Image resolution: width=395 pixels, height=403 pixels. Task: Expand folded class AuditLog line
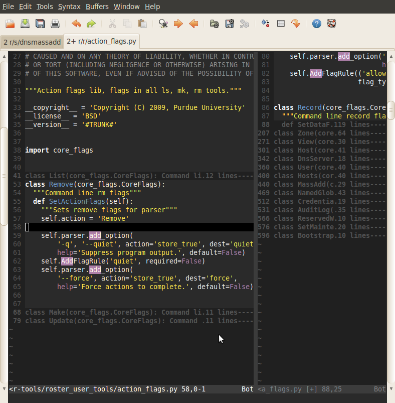coord(330,210)
